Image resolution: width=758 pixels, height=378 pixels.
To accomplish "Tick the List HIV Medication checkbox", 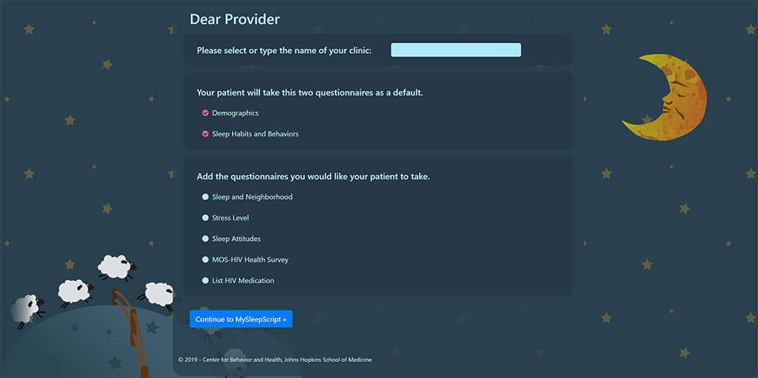I will click(205, 280).
